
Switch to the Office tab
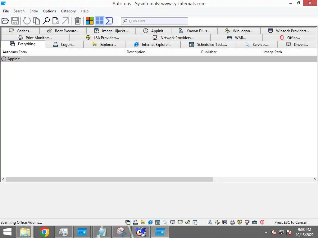(x=290, y=37)
